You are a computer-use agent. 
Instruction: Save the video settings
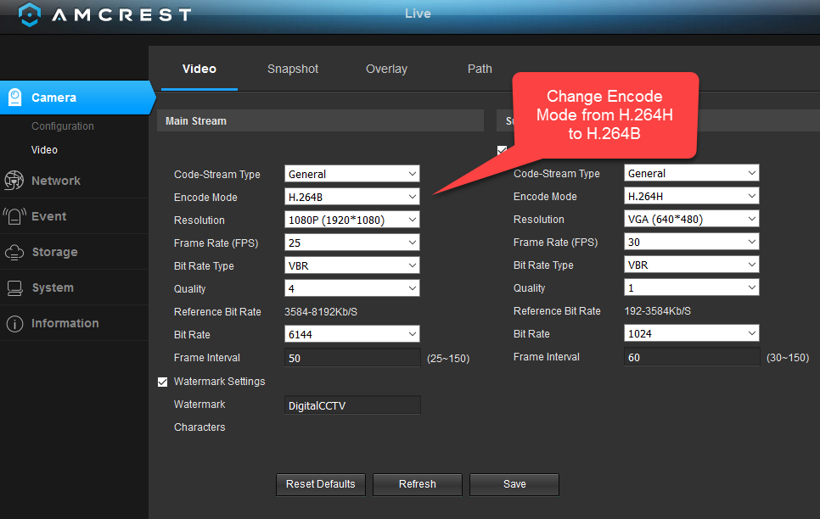514,484
